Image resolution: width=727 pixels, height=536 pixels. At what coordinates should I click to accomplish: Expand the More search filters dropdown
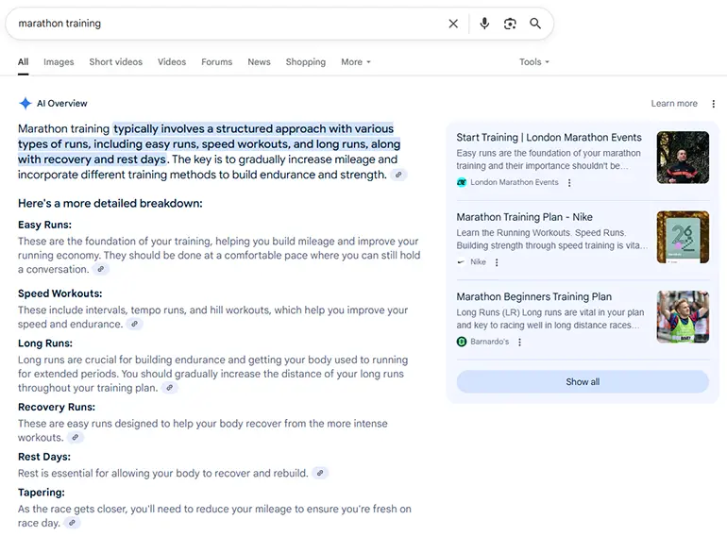click(x=356, y=61)
